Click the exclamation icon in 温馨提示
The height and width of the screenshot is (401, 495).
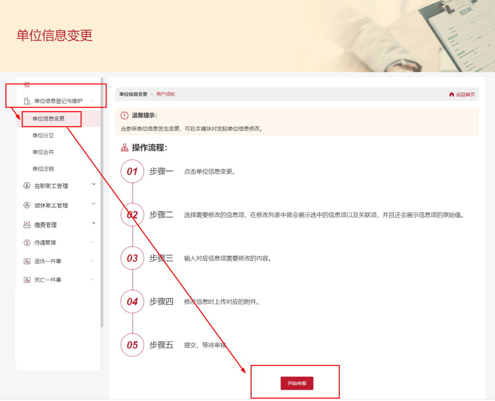tap(123, 115)
